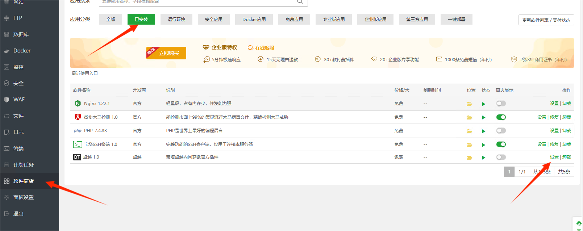Open the 卓越 folder location icon
Screen dimensions: 583x231
point(469,157)
